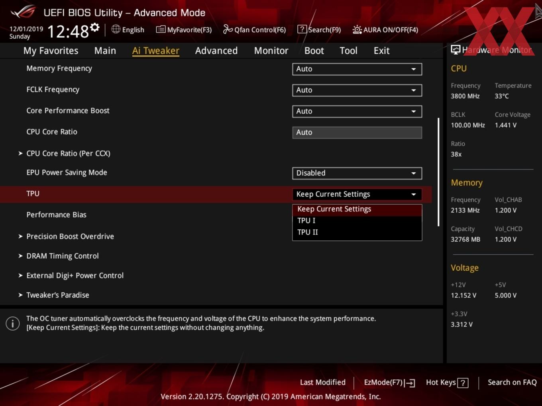Image resolution: width=542 pixels, height=406 pixels.
Task: Select the TPU setting label
Action: pyautogui.click(x=33, y=193)
